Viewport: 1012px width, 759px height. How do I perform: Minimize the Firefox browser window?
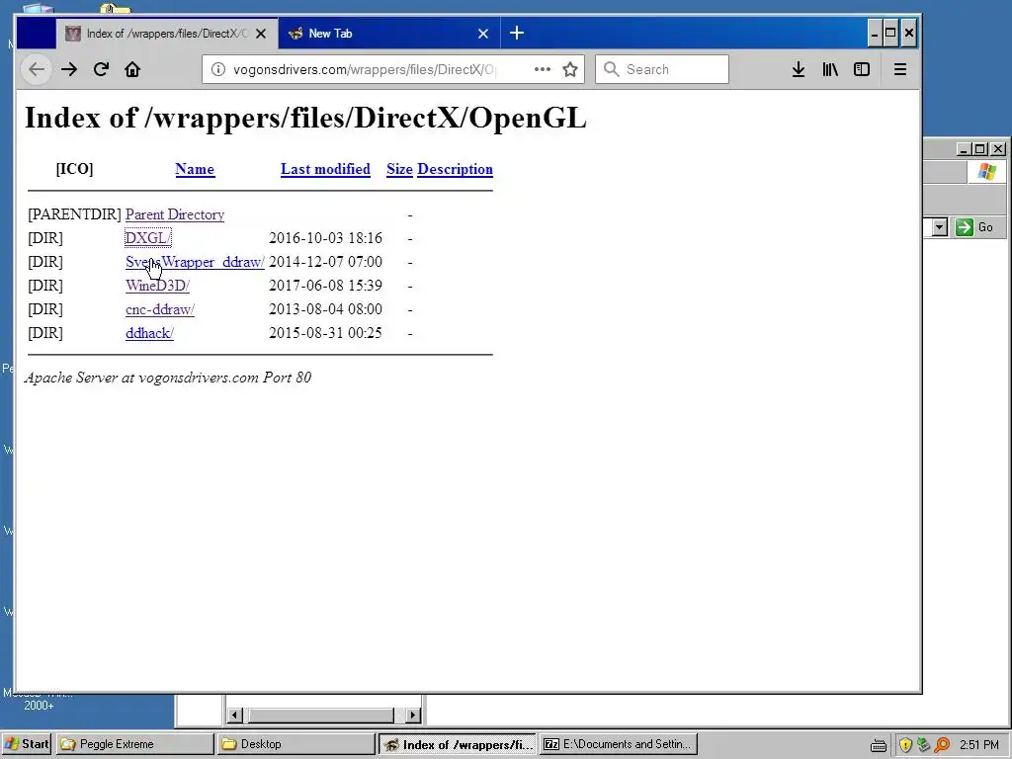(875, 33)
